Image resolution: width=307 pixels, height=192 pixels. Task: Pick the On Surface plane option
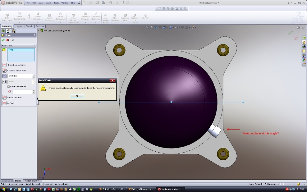[4, 103]
